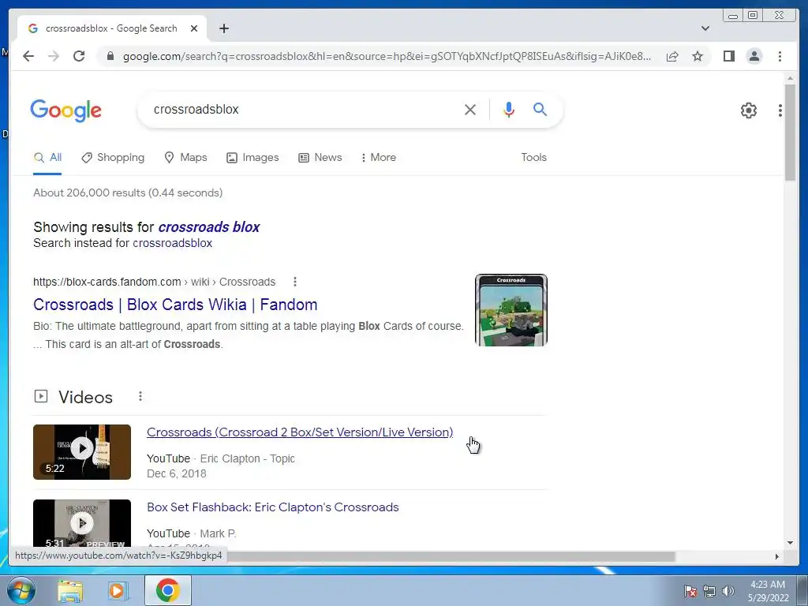Click the Videos section play icon
Viewport: 808px width, 606px height.
tap(41, 396)
